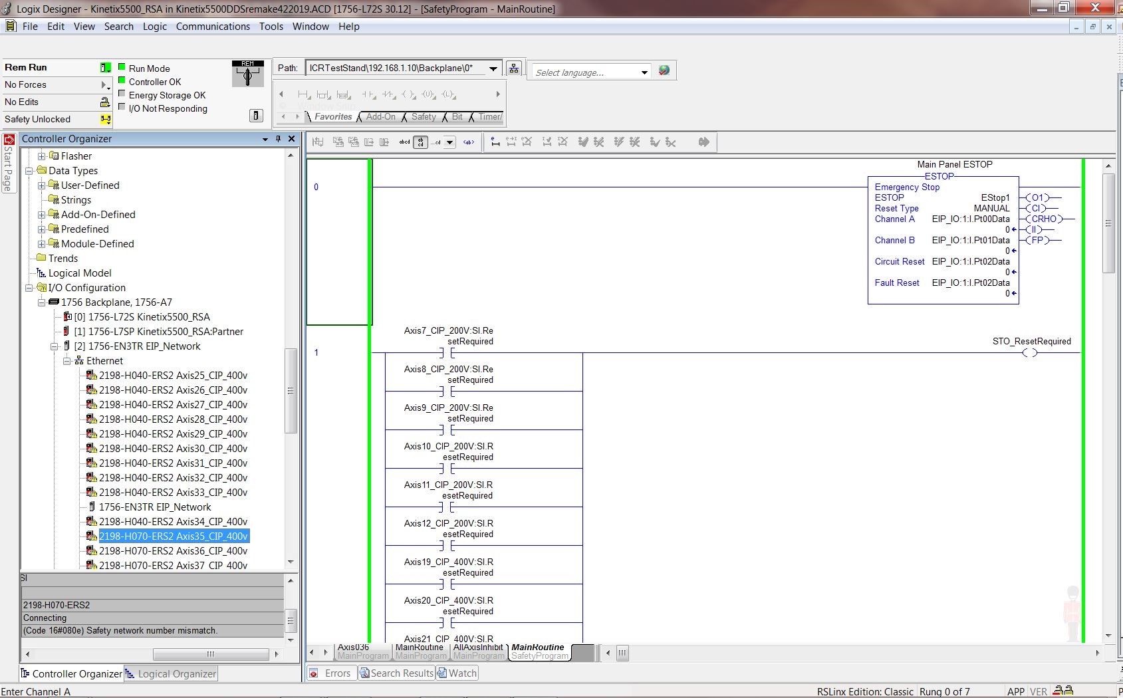
Task: Open the Search Results tab
Action: (x=396, y=673)
